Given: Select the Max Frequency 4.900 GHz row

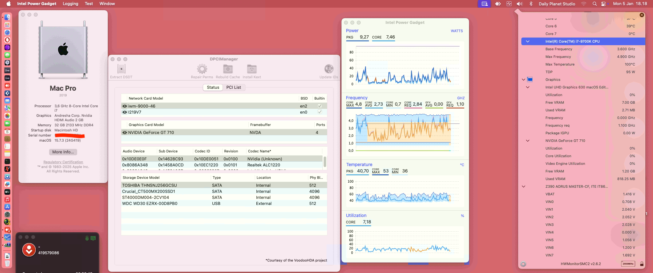Looking at the screenshot, I should [583, 57].
